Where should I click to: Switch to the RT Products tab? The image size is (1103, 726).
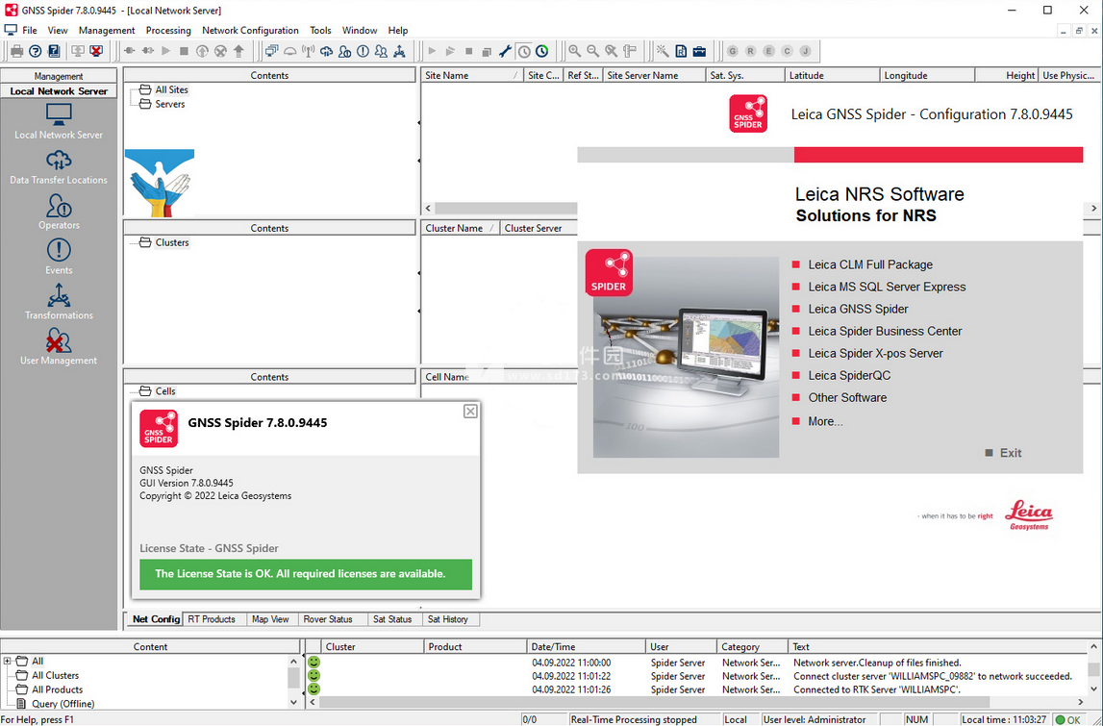click(x=212, y=619)
